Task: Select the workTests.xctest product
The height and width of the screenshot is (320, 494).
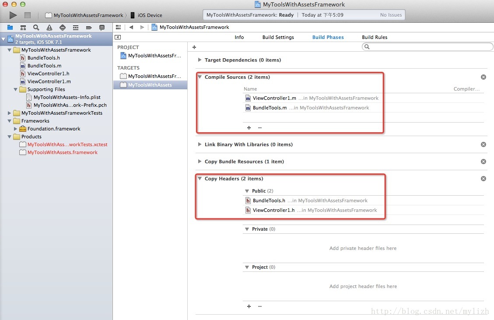Action: click(x=67, y=144)
